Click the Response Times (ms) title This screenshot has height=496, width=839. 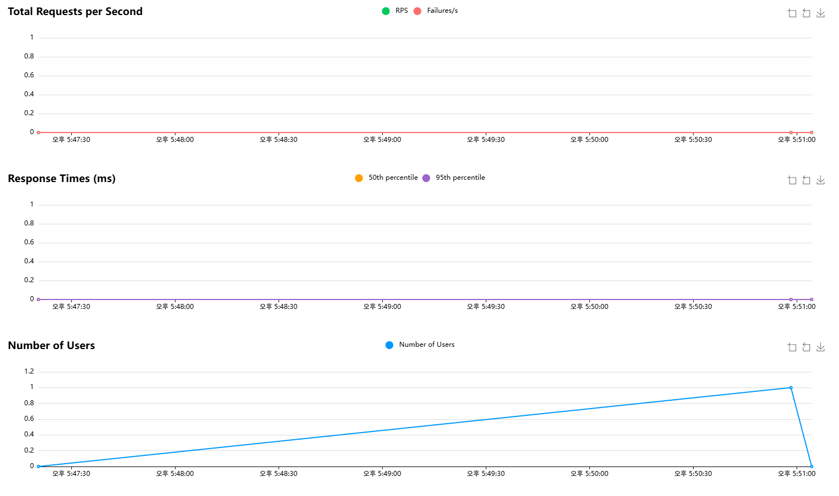pos(62,179)
